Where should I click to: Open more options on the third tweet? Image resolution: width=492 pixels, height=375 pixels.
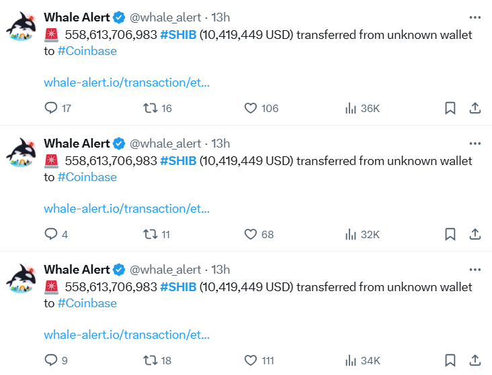475,269
